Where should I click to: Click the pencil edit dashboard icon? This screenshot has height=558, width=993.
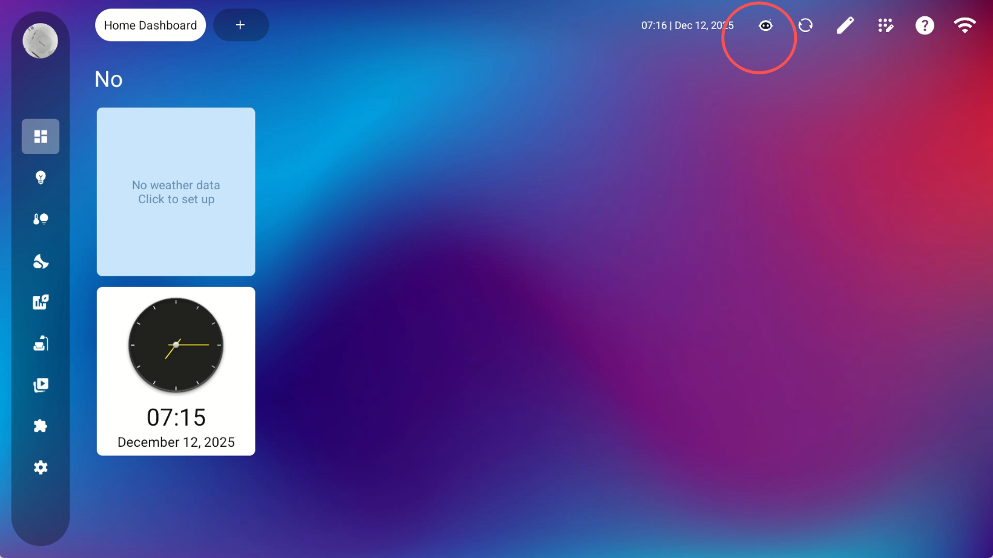click(845, 25)
